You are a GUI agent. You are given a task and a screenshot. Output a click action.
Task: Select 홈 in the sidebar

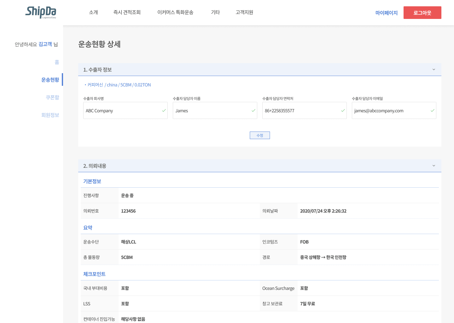point(57,62)
